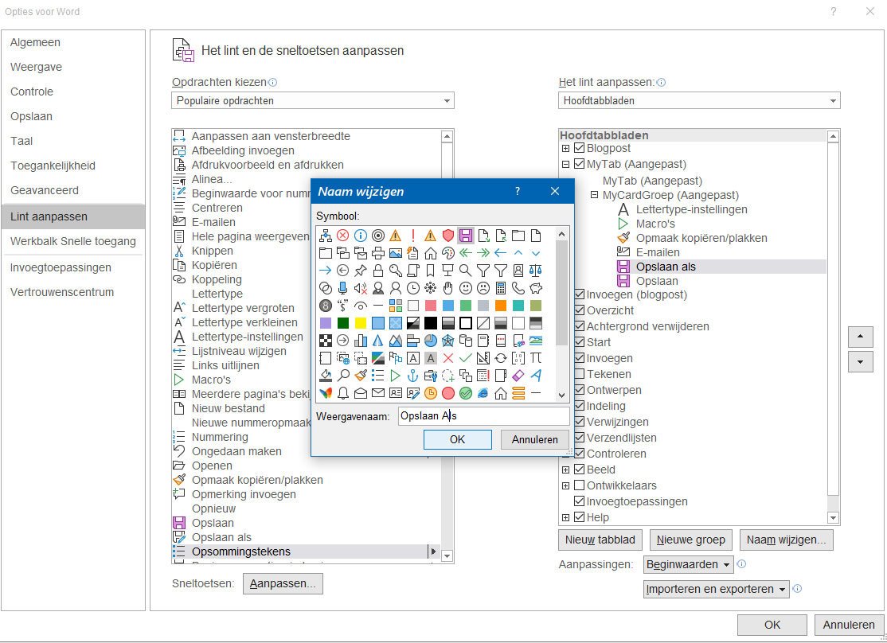Choose the red circled X symbol
Image resolution: width=887 pixels, height=643 pixels.
tap(343, 236)
